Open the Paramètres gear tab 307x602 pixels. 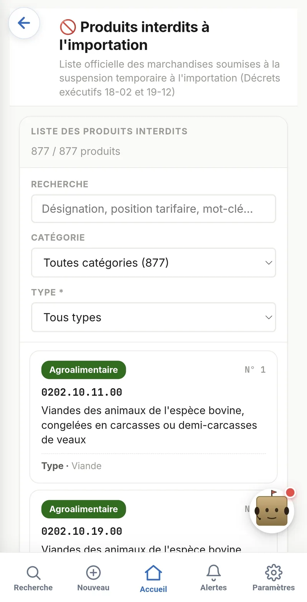click(x=274, y=579)
